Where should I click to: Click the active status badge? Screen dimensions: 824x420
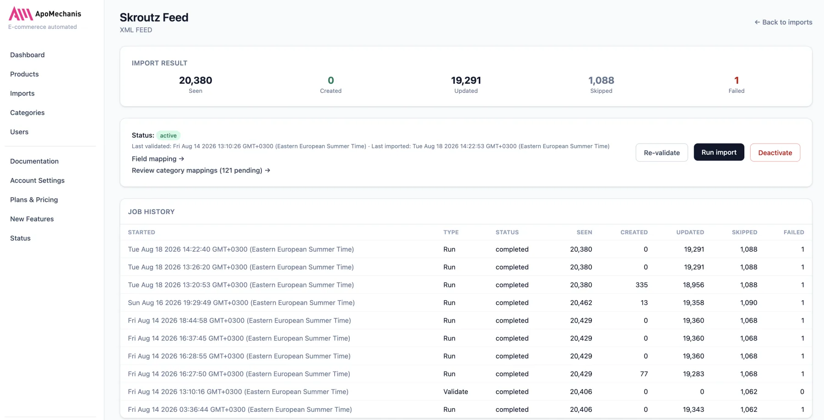[168, 135]
